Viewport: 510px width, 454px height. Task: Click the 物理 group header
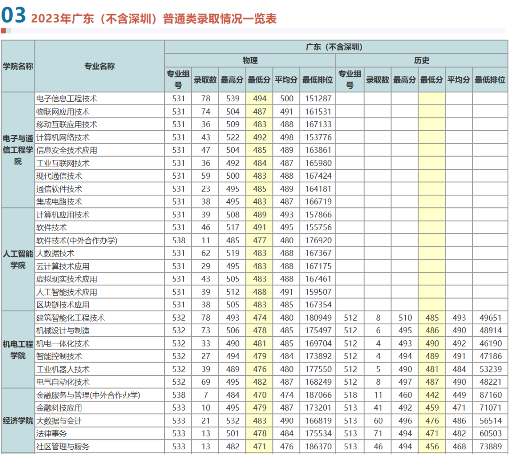pyautogui.click(x=250, y=60)
